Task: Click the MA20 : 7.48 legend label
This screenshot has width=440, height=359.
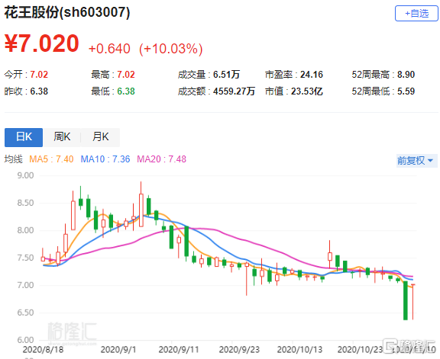Action: pyautogui.click(x=161, y=159)
